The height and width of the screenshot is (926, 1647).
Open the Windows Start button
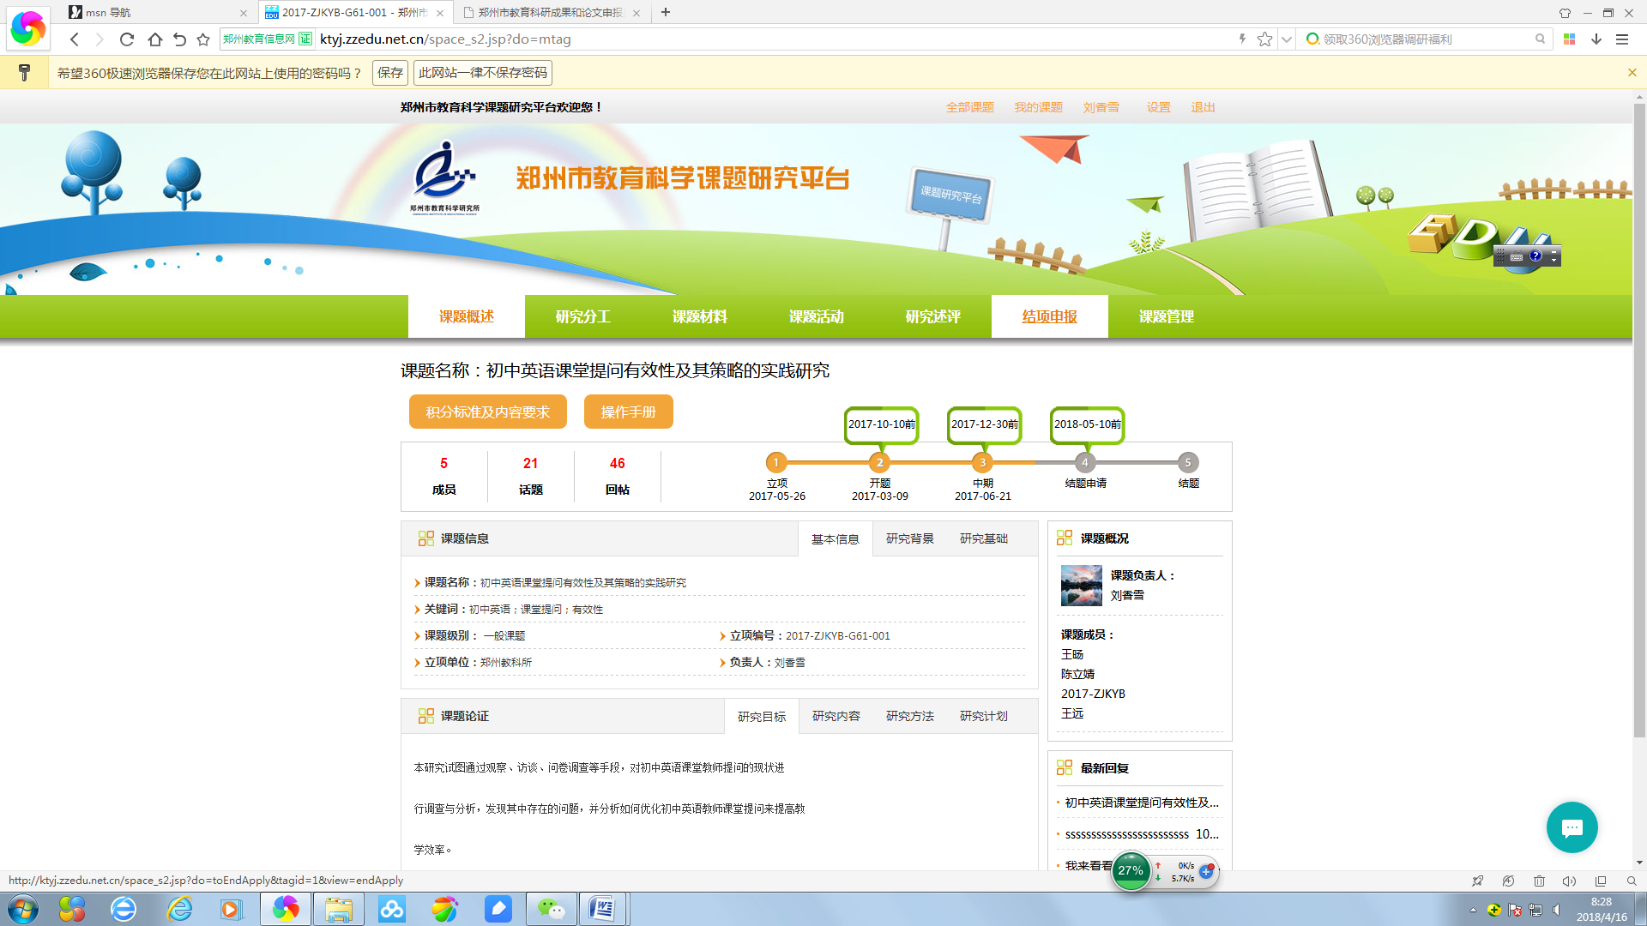[23, 909]
